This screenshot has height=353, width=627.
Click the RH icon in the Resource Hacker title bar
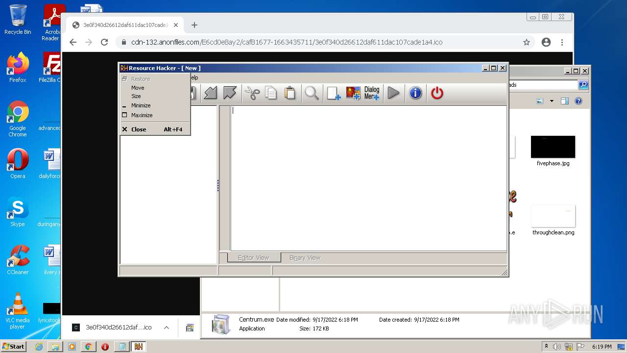[124, 68]
